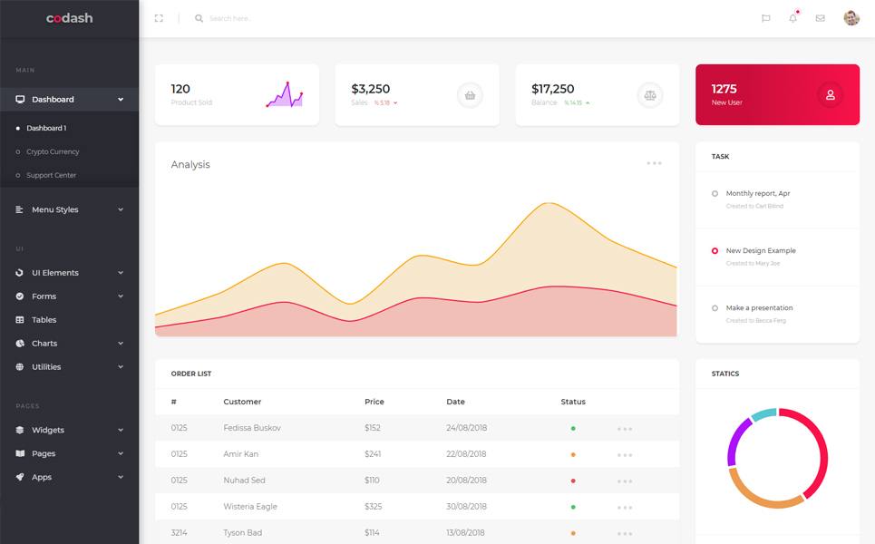The image size is (875, 544).
Task: Click the New User person icon
Action: pyautogui.click(x=831, y=94)
